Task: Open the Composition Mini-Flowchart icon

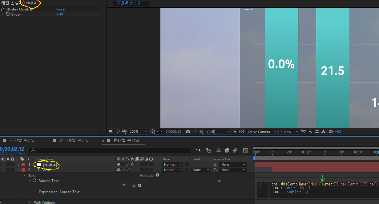Action: click(198, 150)
